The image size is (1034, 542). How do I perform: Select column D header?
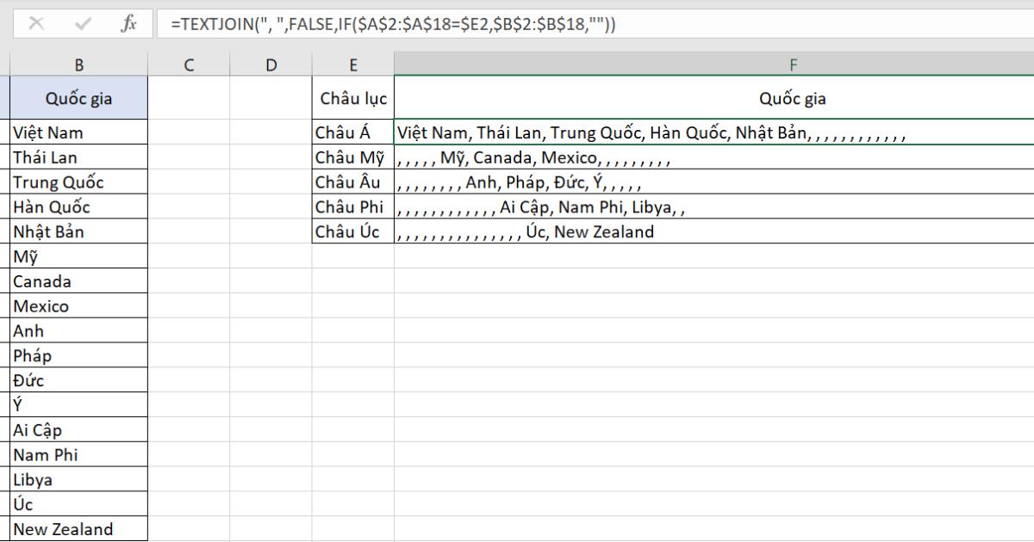[x=271, y=62]
